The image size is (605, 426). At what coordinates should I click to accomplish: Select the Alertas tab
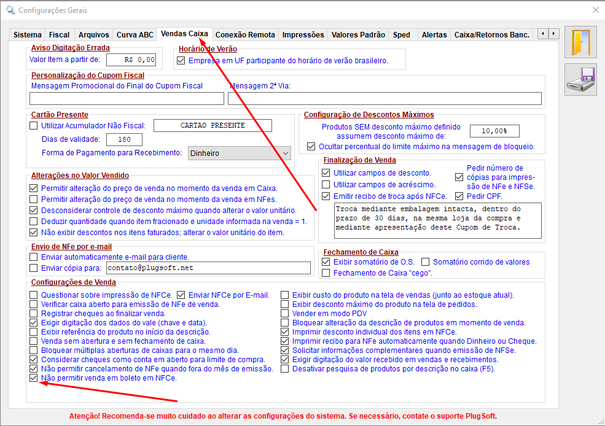[434, 35]
